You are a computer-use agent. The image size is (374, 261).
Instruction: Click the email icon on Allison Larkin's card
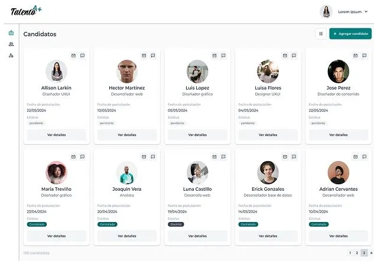(74, 56)
